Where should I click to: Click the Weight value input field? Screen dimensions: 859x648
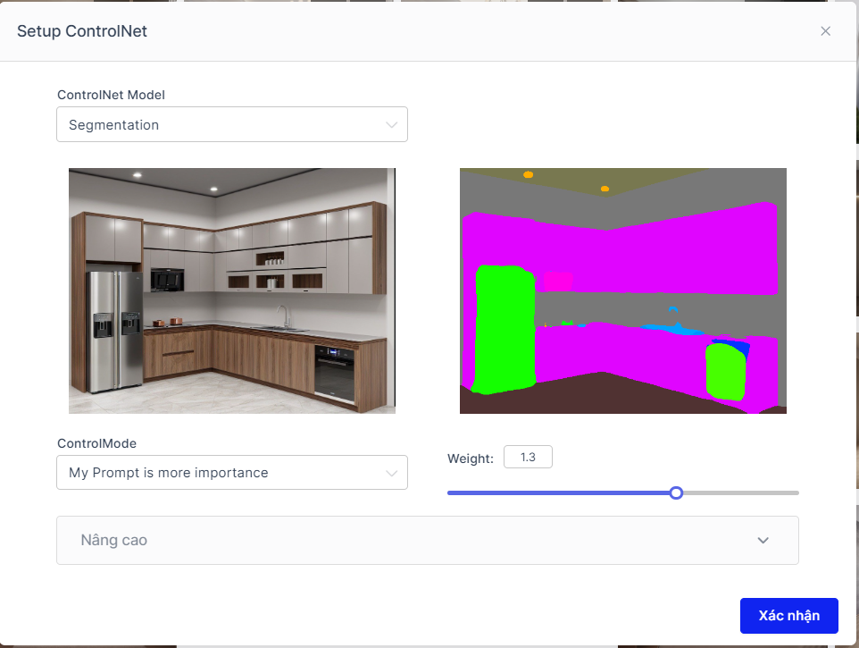tap(528, 458)
